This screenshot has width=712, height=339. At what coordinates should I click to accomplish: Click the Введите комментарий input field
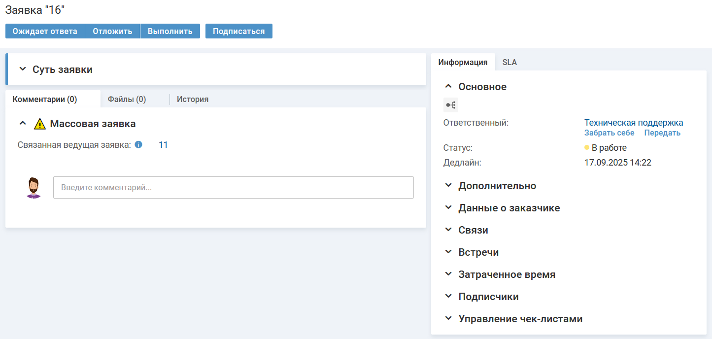click(x=233, y=188)
